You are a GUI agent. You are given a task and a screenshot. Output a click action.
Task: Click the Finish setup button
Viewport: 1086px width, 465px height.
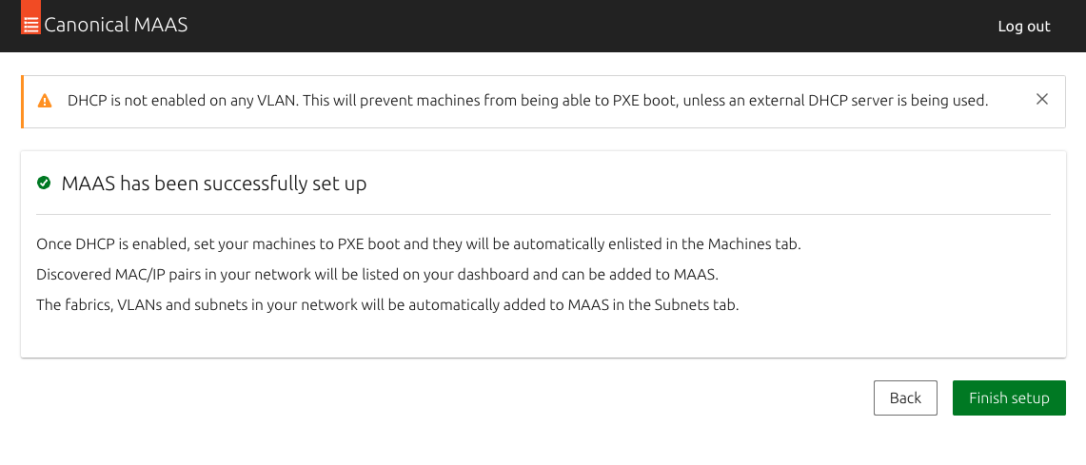(x=1009, y=397)
